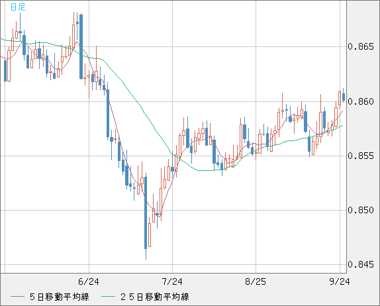Click the 7/24 date label
This screenshot has height=306, width=380.
[172, 281]
